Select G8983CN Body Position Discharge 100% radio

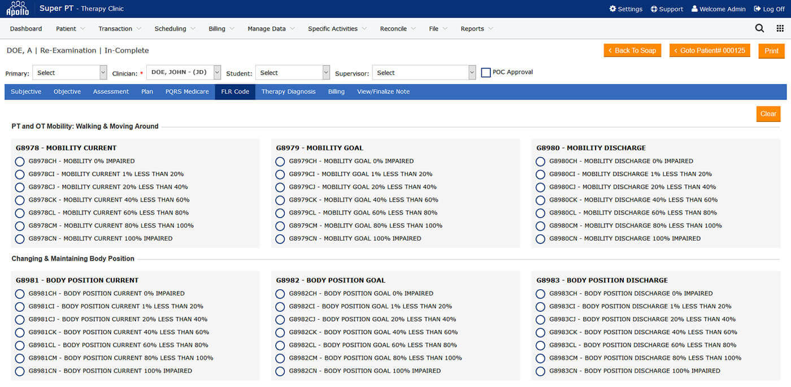[x=540, y=371]
